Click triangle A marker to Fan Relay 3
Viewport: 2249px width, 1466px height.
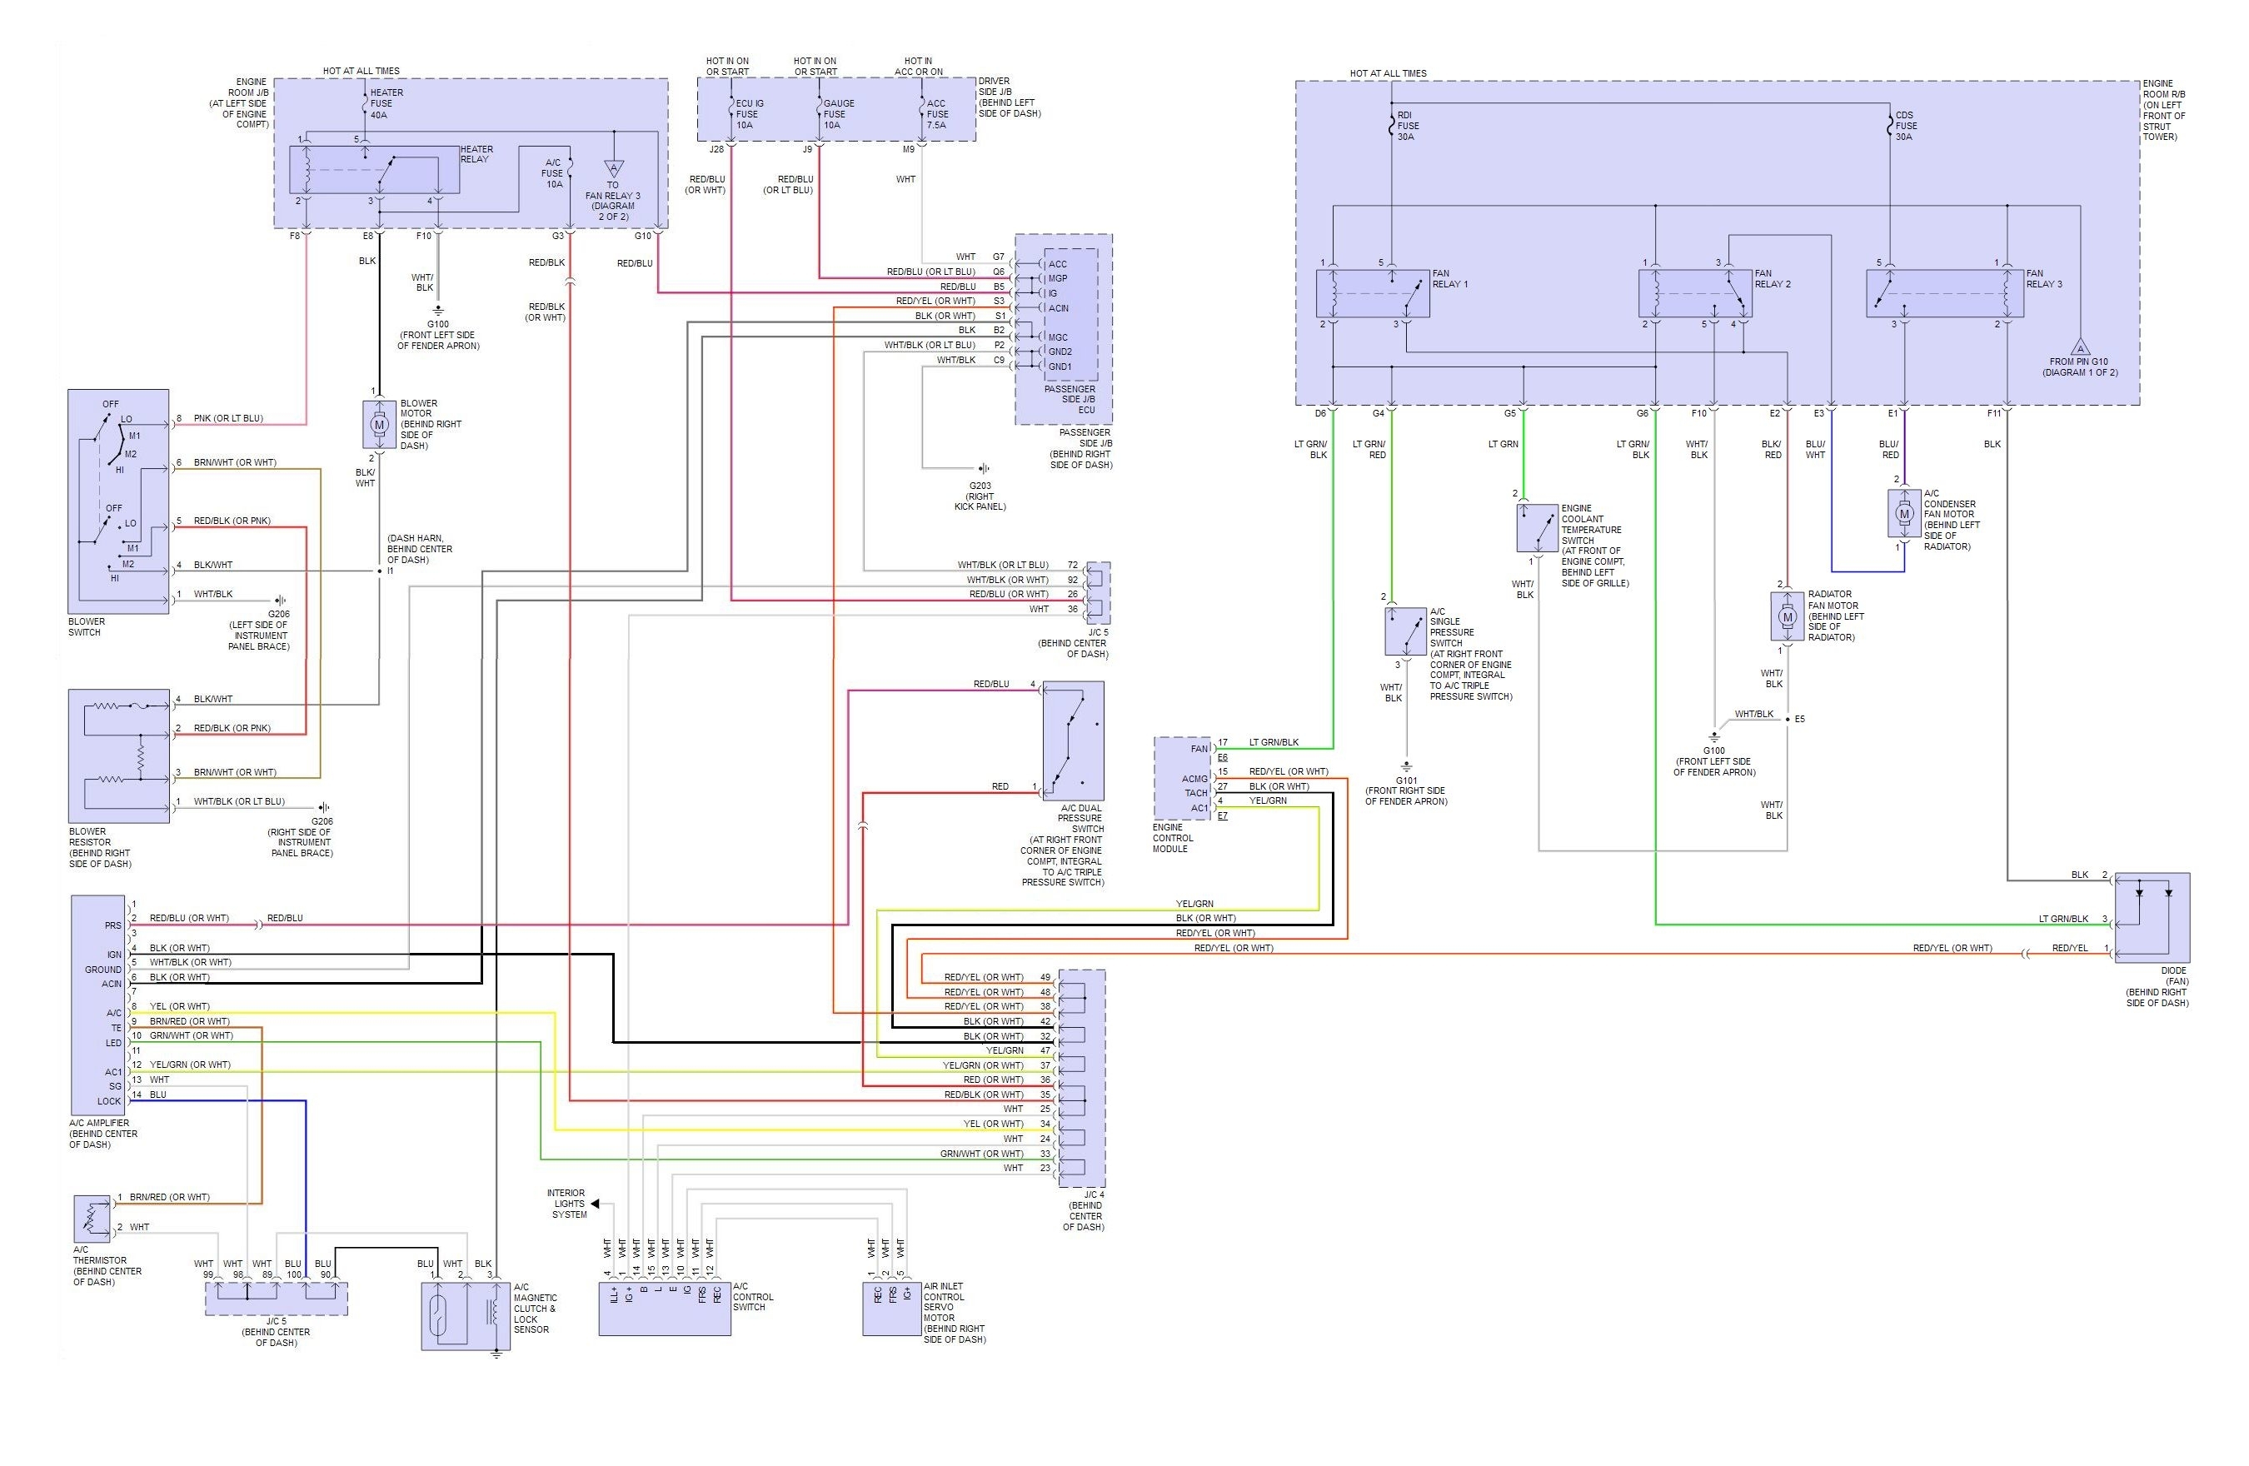click(x=614, y=169)
